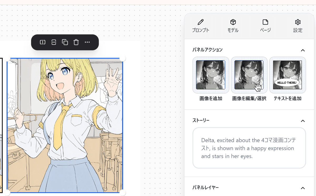The width and height of the screenshot is (316, 196).
Task: Delete the selected panel with the trash icon
Action: point(76,42)
